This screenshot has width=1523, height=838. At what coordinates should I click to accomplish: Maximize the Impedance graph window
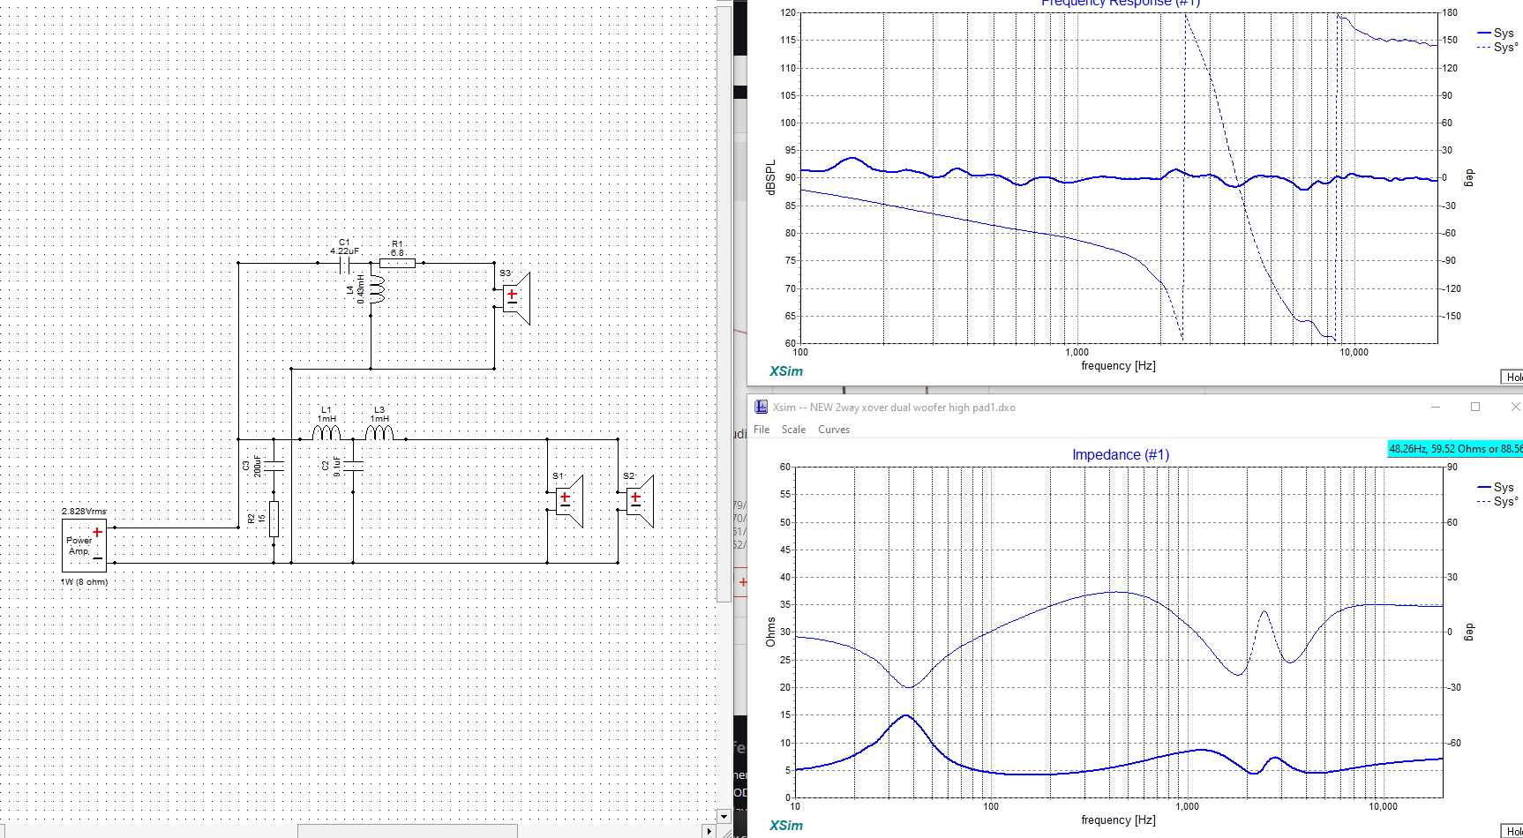(x=1475, y=407)
